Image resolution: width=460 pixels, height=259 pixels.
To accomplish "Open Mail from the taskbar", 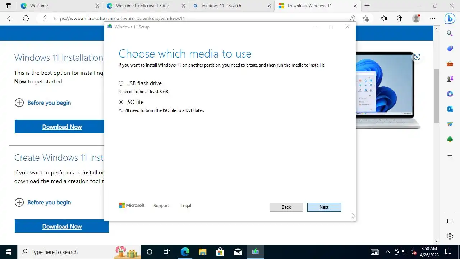I will click(238, 252).
